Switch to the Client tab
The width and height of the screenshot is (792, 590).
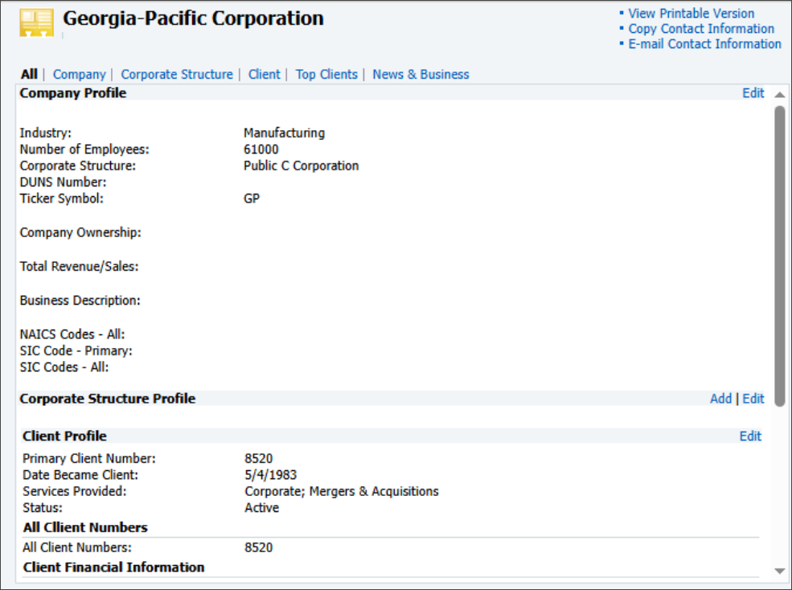(x=264, y=74)
